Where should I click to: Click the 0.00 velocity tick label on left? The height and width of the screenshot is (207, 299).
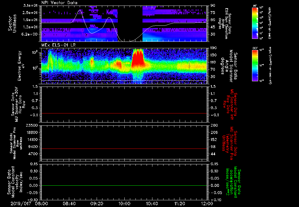(33, 185)
